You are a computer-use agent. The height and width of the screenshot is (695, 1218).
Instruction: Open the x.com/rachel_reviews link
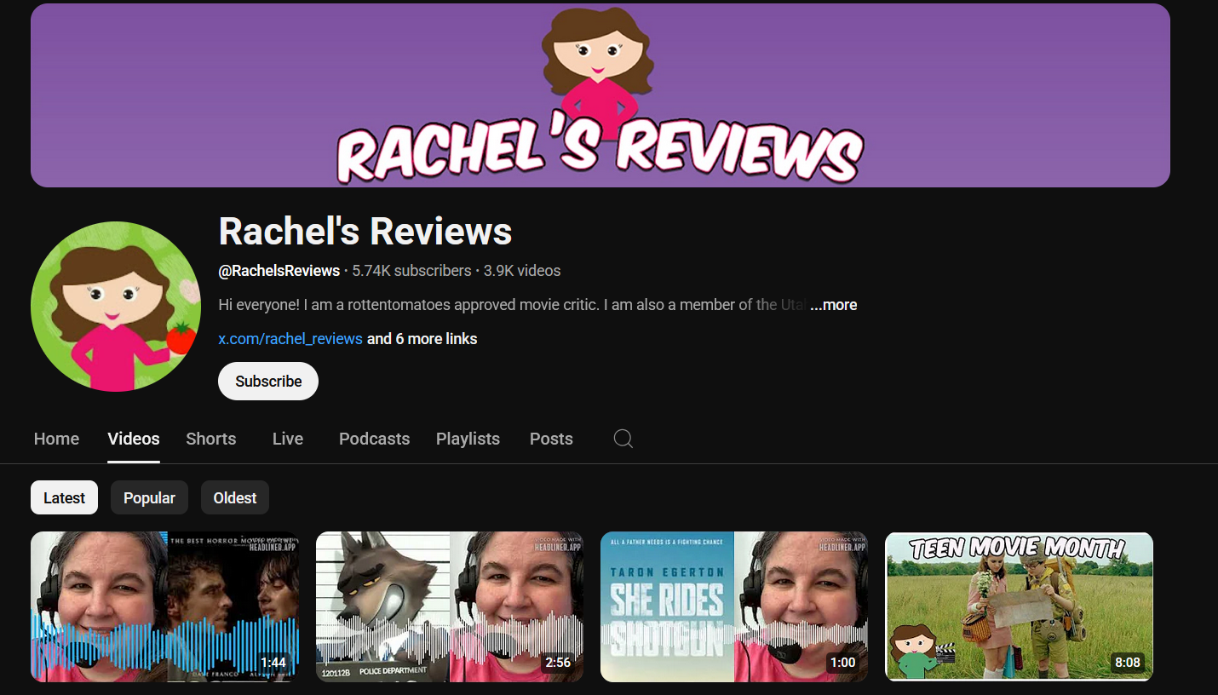coord(290,339)
